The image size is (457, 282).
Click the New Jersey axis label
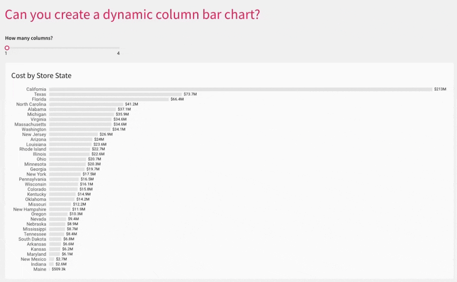click(x=34, y=134)
